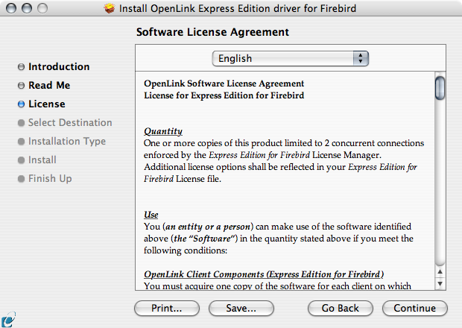The width and height of the screenshot is (462, 328).
Task: Click the license scrollbar thumb
Action: [440, 87]
